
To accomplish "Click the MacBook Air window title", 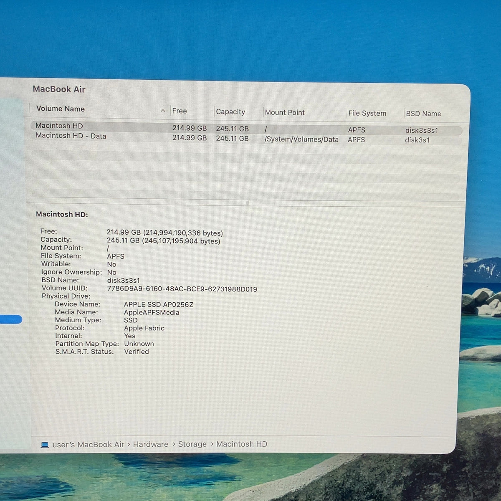I will click(59, 89).
